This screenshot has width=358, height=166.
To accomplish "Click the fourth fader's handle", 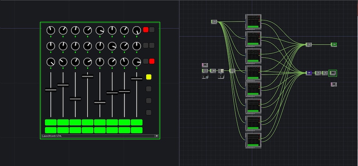I will click(x=87, y=76).
